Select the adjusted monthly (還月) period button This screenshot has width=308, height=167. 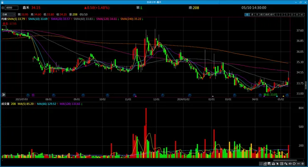point(272,15)
